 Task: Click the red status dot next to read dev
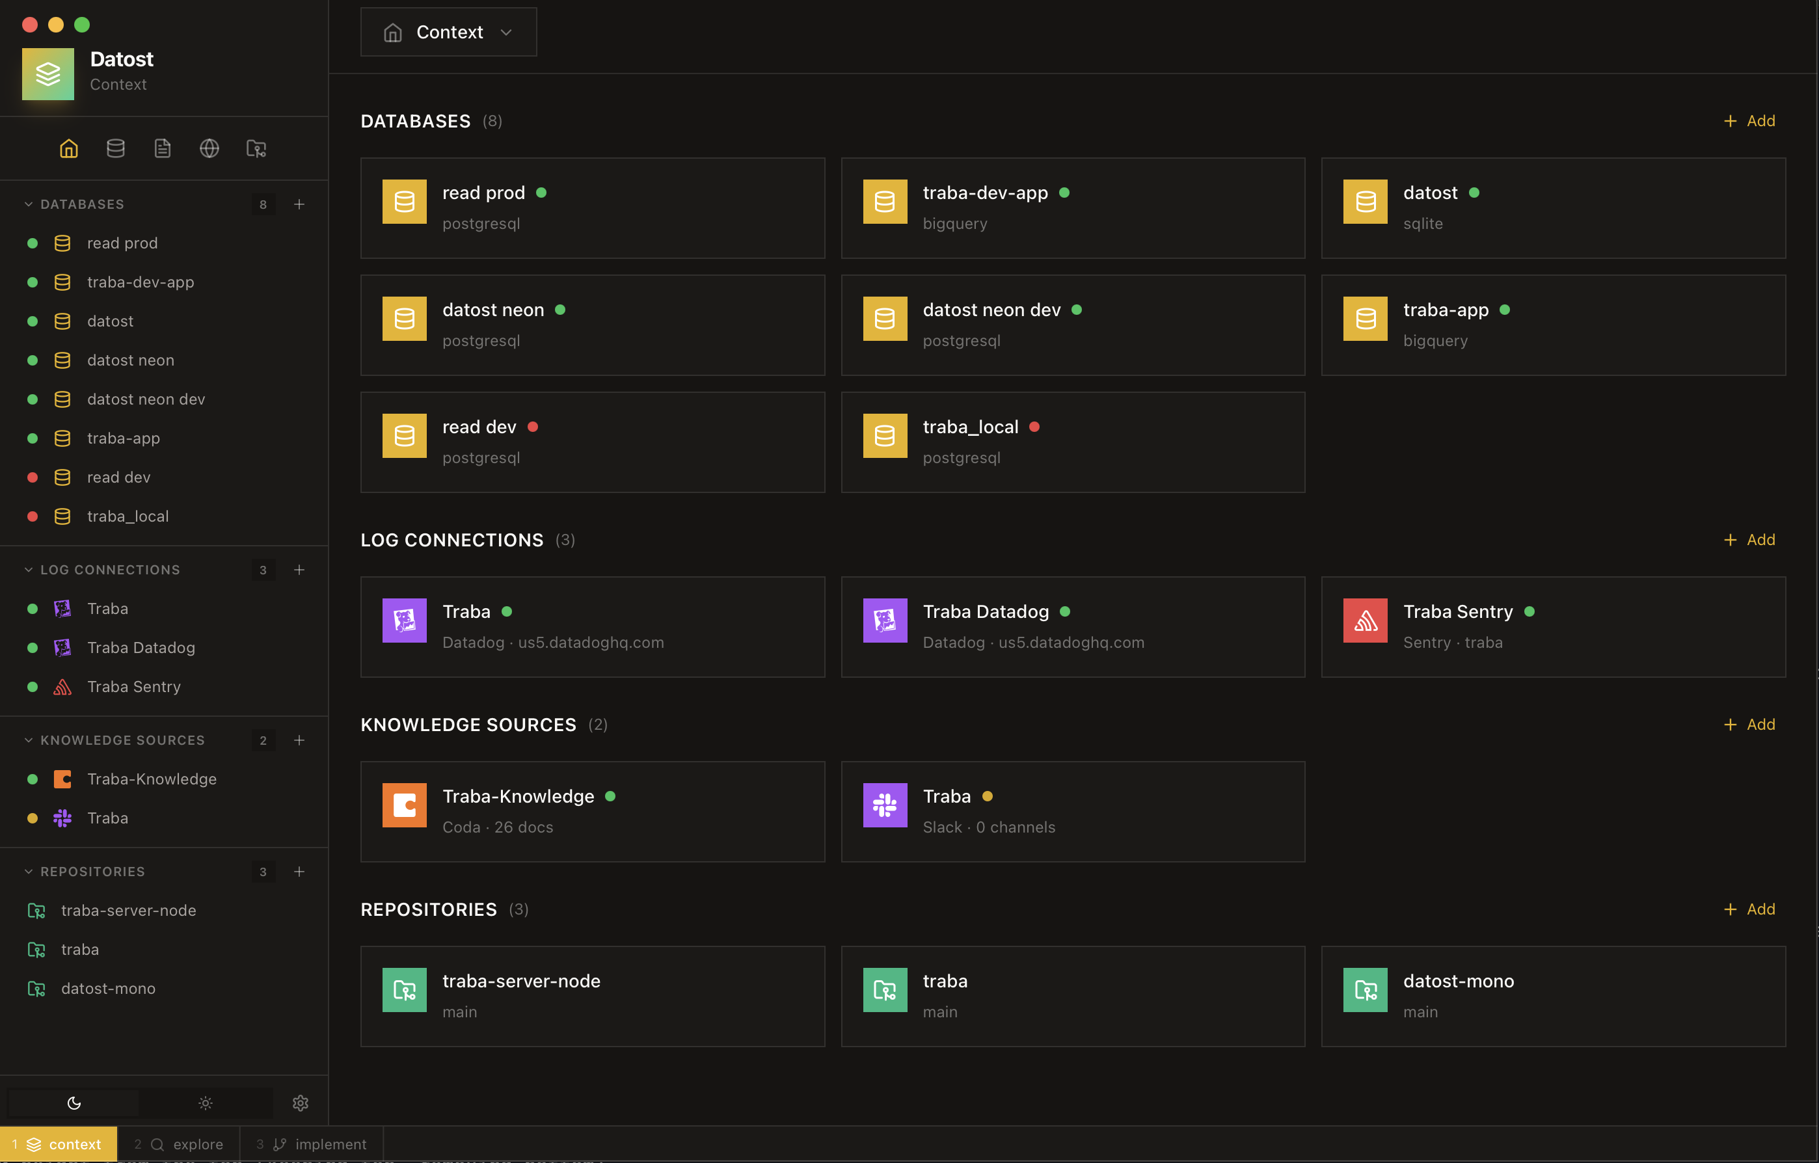(x=32, y=477)
